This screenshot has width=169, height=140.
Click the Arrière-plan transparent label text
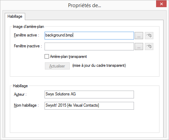click(68, 57)
